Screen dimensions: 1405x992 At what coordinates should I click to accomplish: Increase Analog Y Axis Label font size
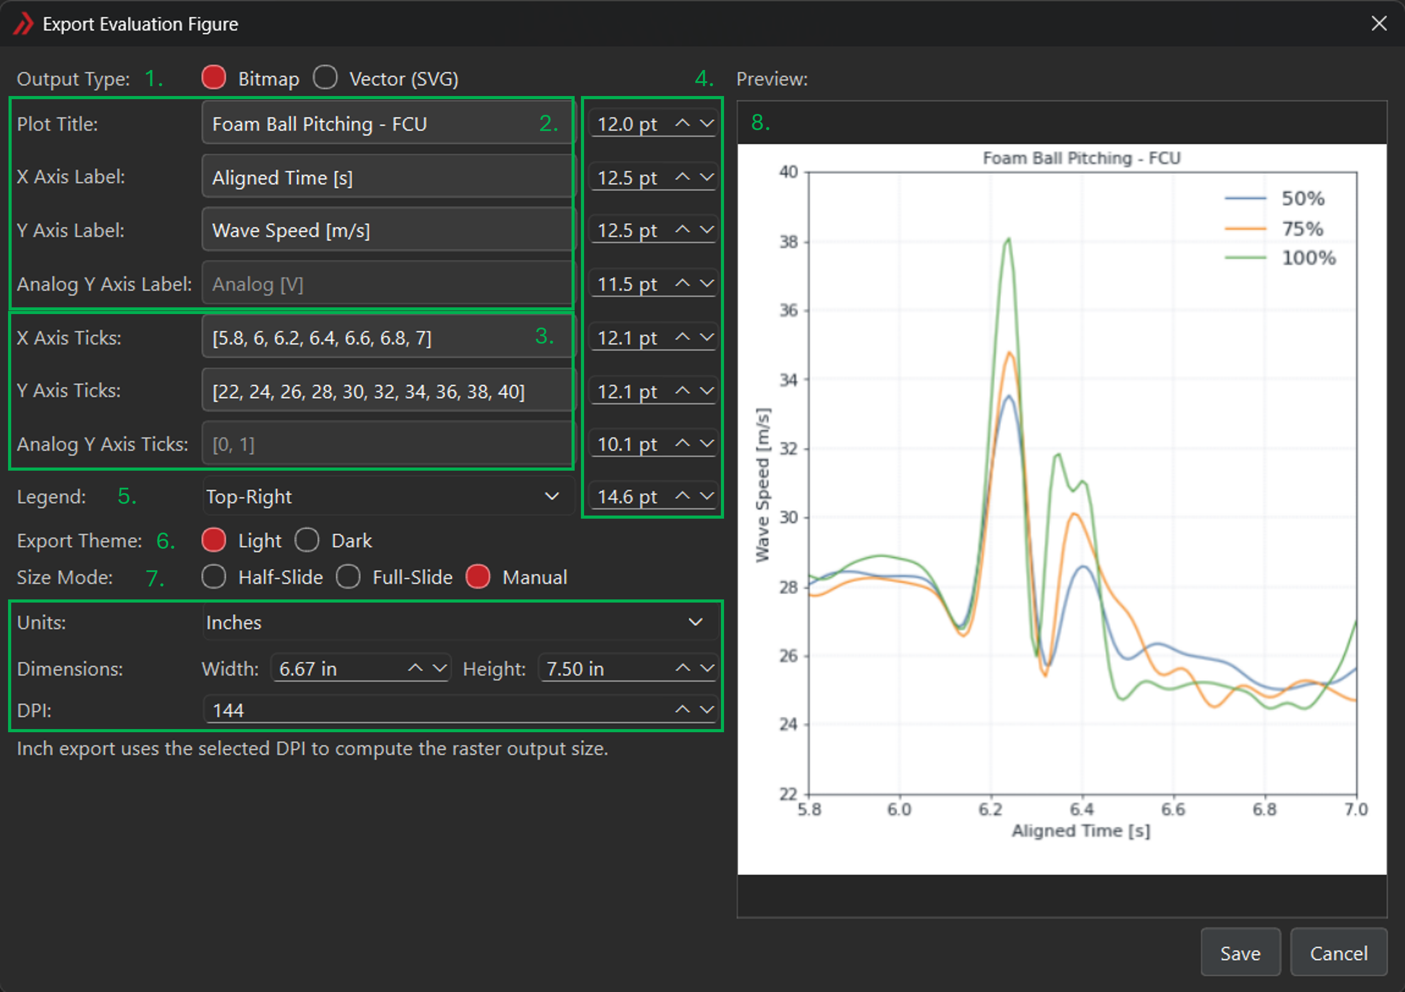(x=682, y=284)
